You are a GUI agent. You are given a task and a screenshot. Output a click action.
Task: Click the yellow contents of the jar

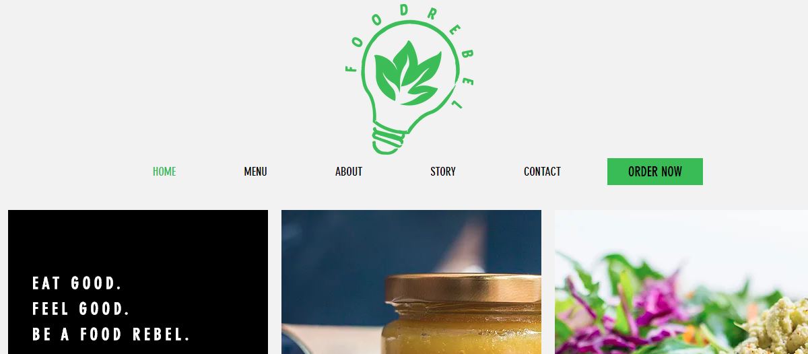[463, 334]
